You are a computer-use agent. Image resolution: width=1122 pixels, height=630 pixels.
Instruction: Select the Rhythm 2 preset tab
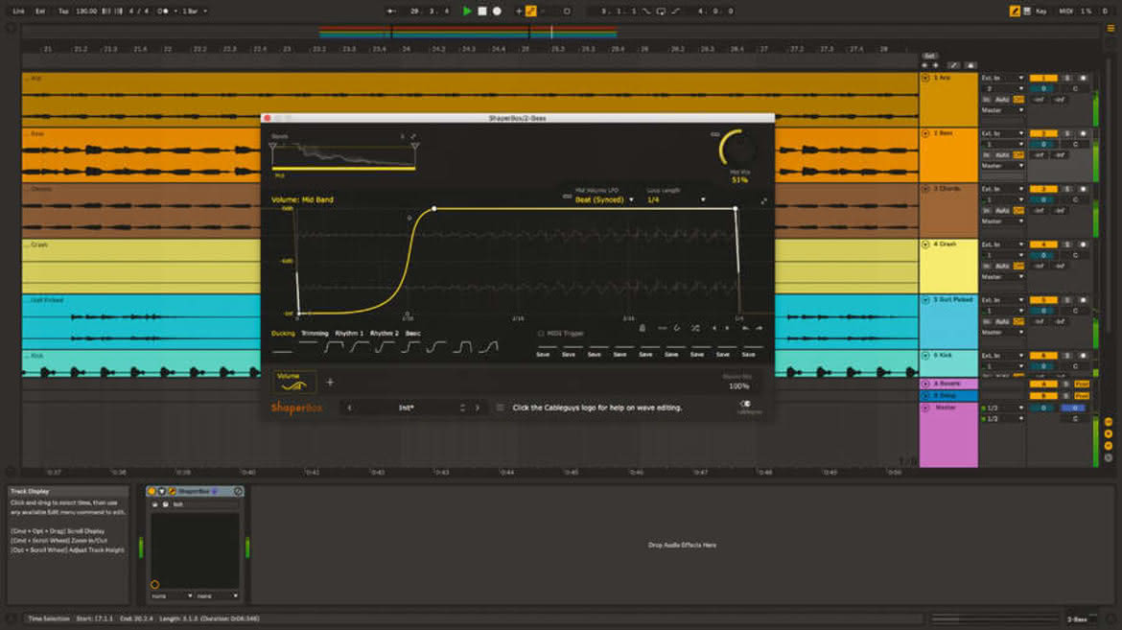(x=385, y=334)
